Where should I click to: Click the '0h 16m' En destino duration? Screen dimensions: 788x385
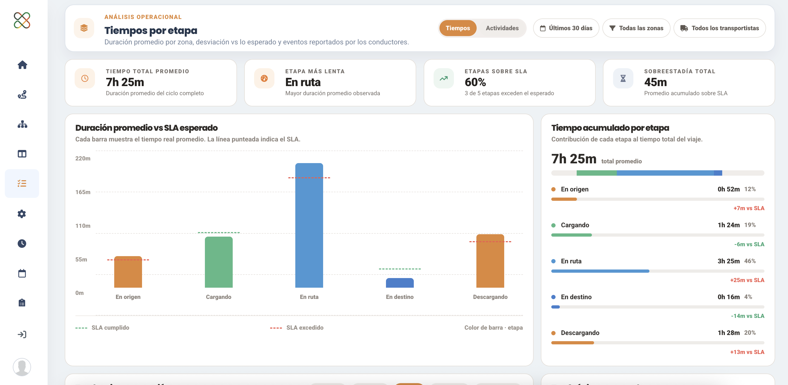pos(729,297)
